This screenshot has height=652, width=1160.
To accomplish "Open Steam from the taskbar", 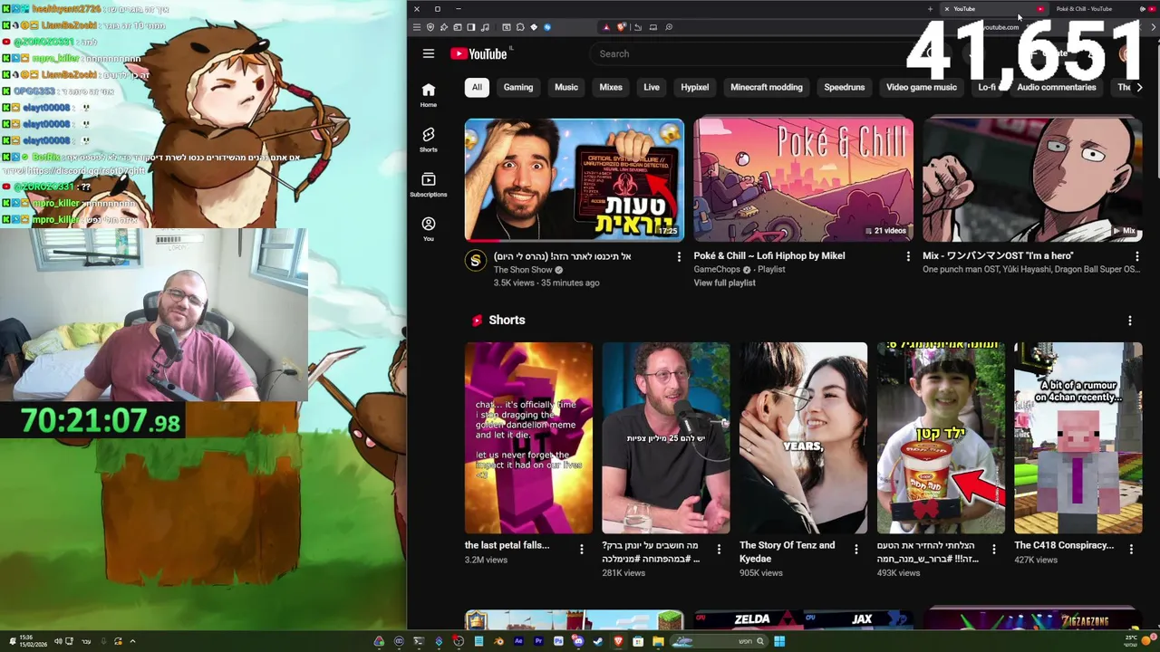I will 598,641.
